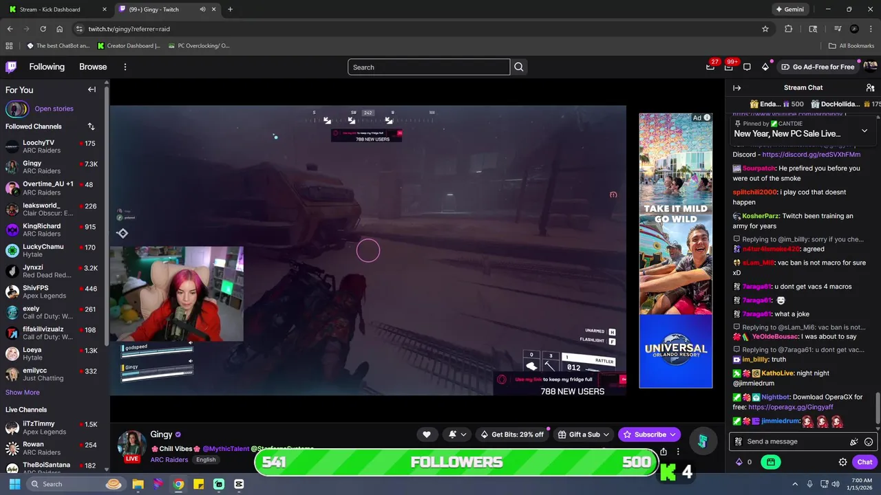Image resolution: width=881 pixels, height=495 pixels.
Task: Open chat settings gear
Action: click(842, 462)
